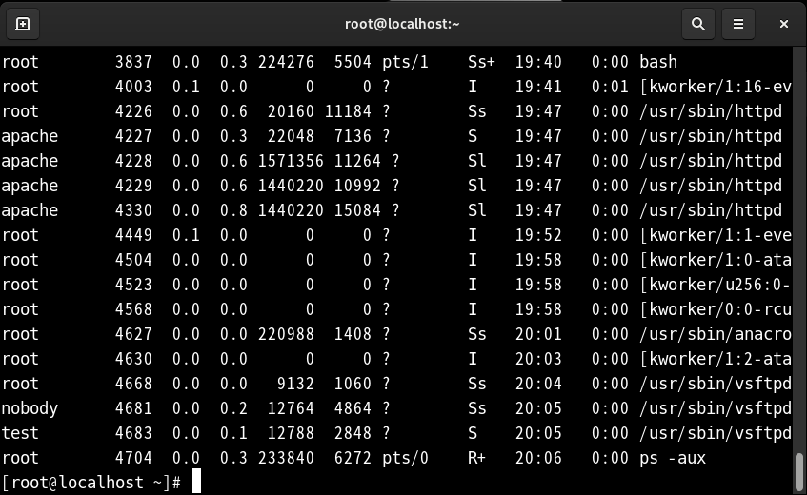Click VSZ value 233840
807x495 pixels.
tap(286, 458)
